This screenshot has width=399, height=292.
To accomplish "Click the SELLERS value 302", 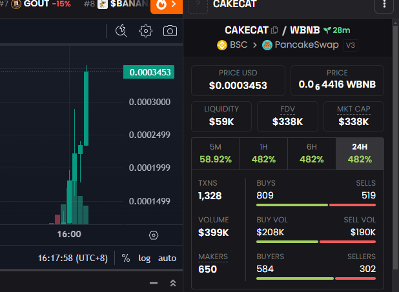I will [367, 269].
